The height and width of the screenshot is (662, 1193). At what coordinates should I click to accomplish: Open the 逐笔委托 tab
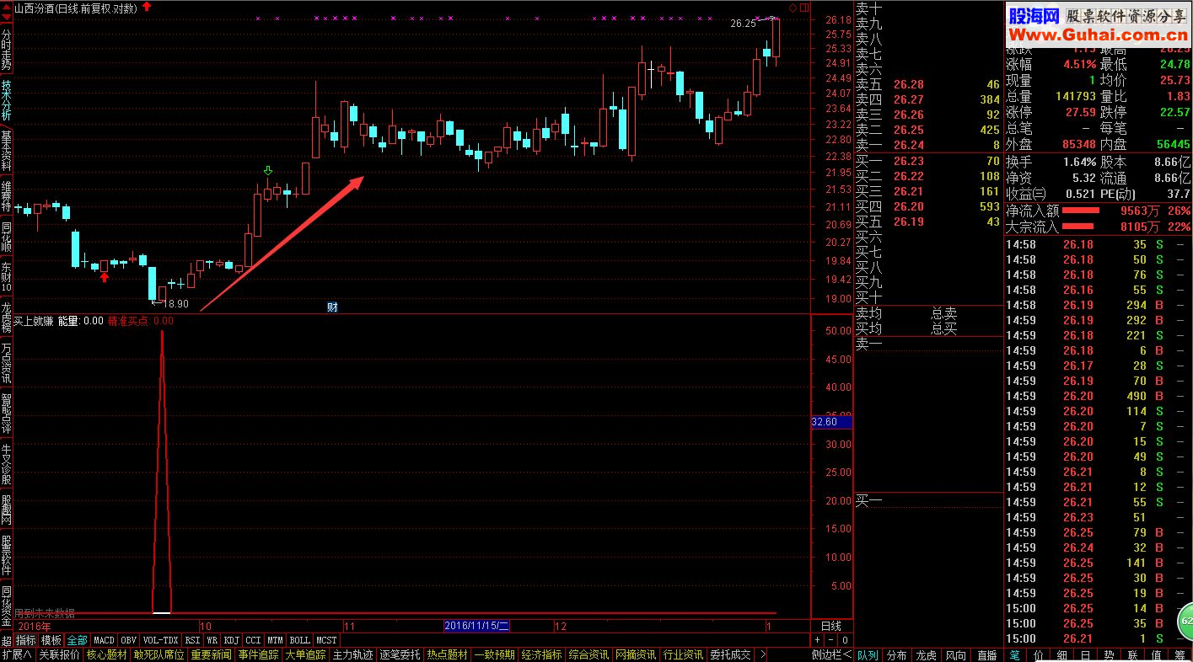[400, 655]
